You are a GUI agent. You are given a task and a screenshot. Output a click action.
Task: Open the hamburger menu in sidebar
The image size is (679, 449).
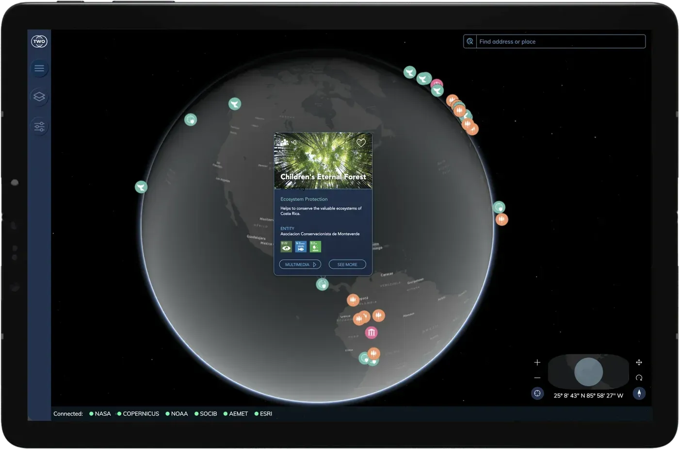[39, 68]
